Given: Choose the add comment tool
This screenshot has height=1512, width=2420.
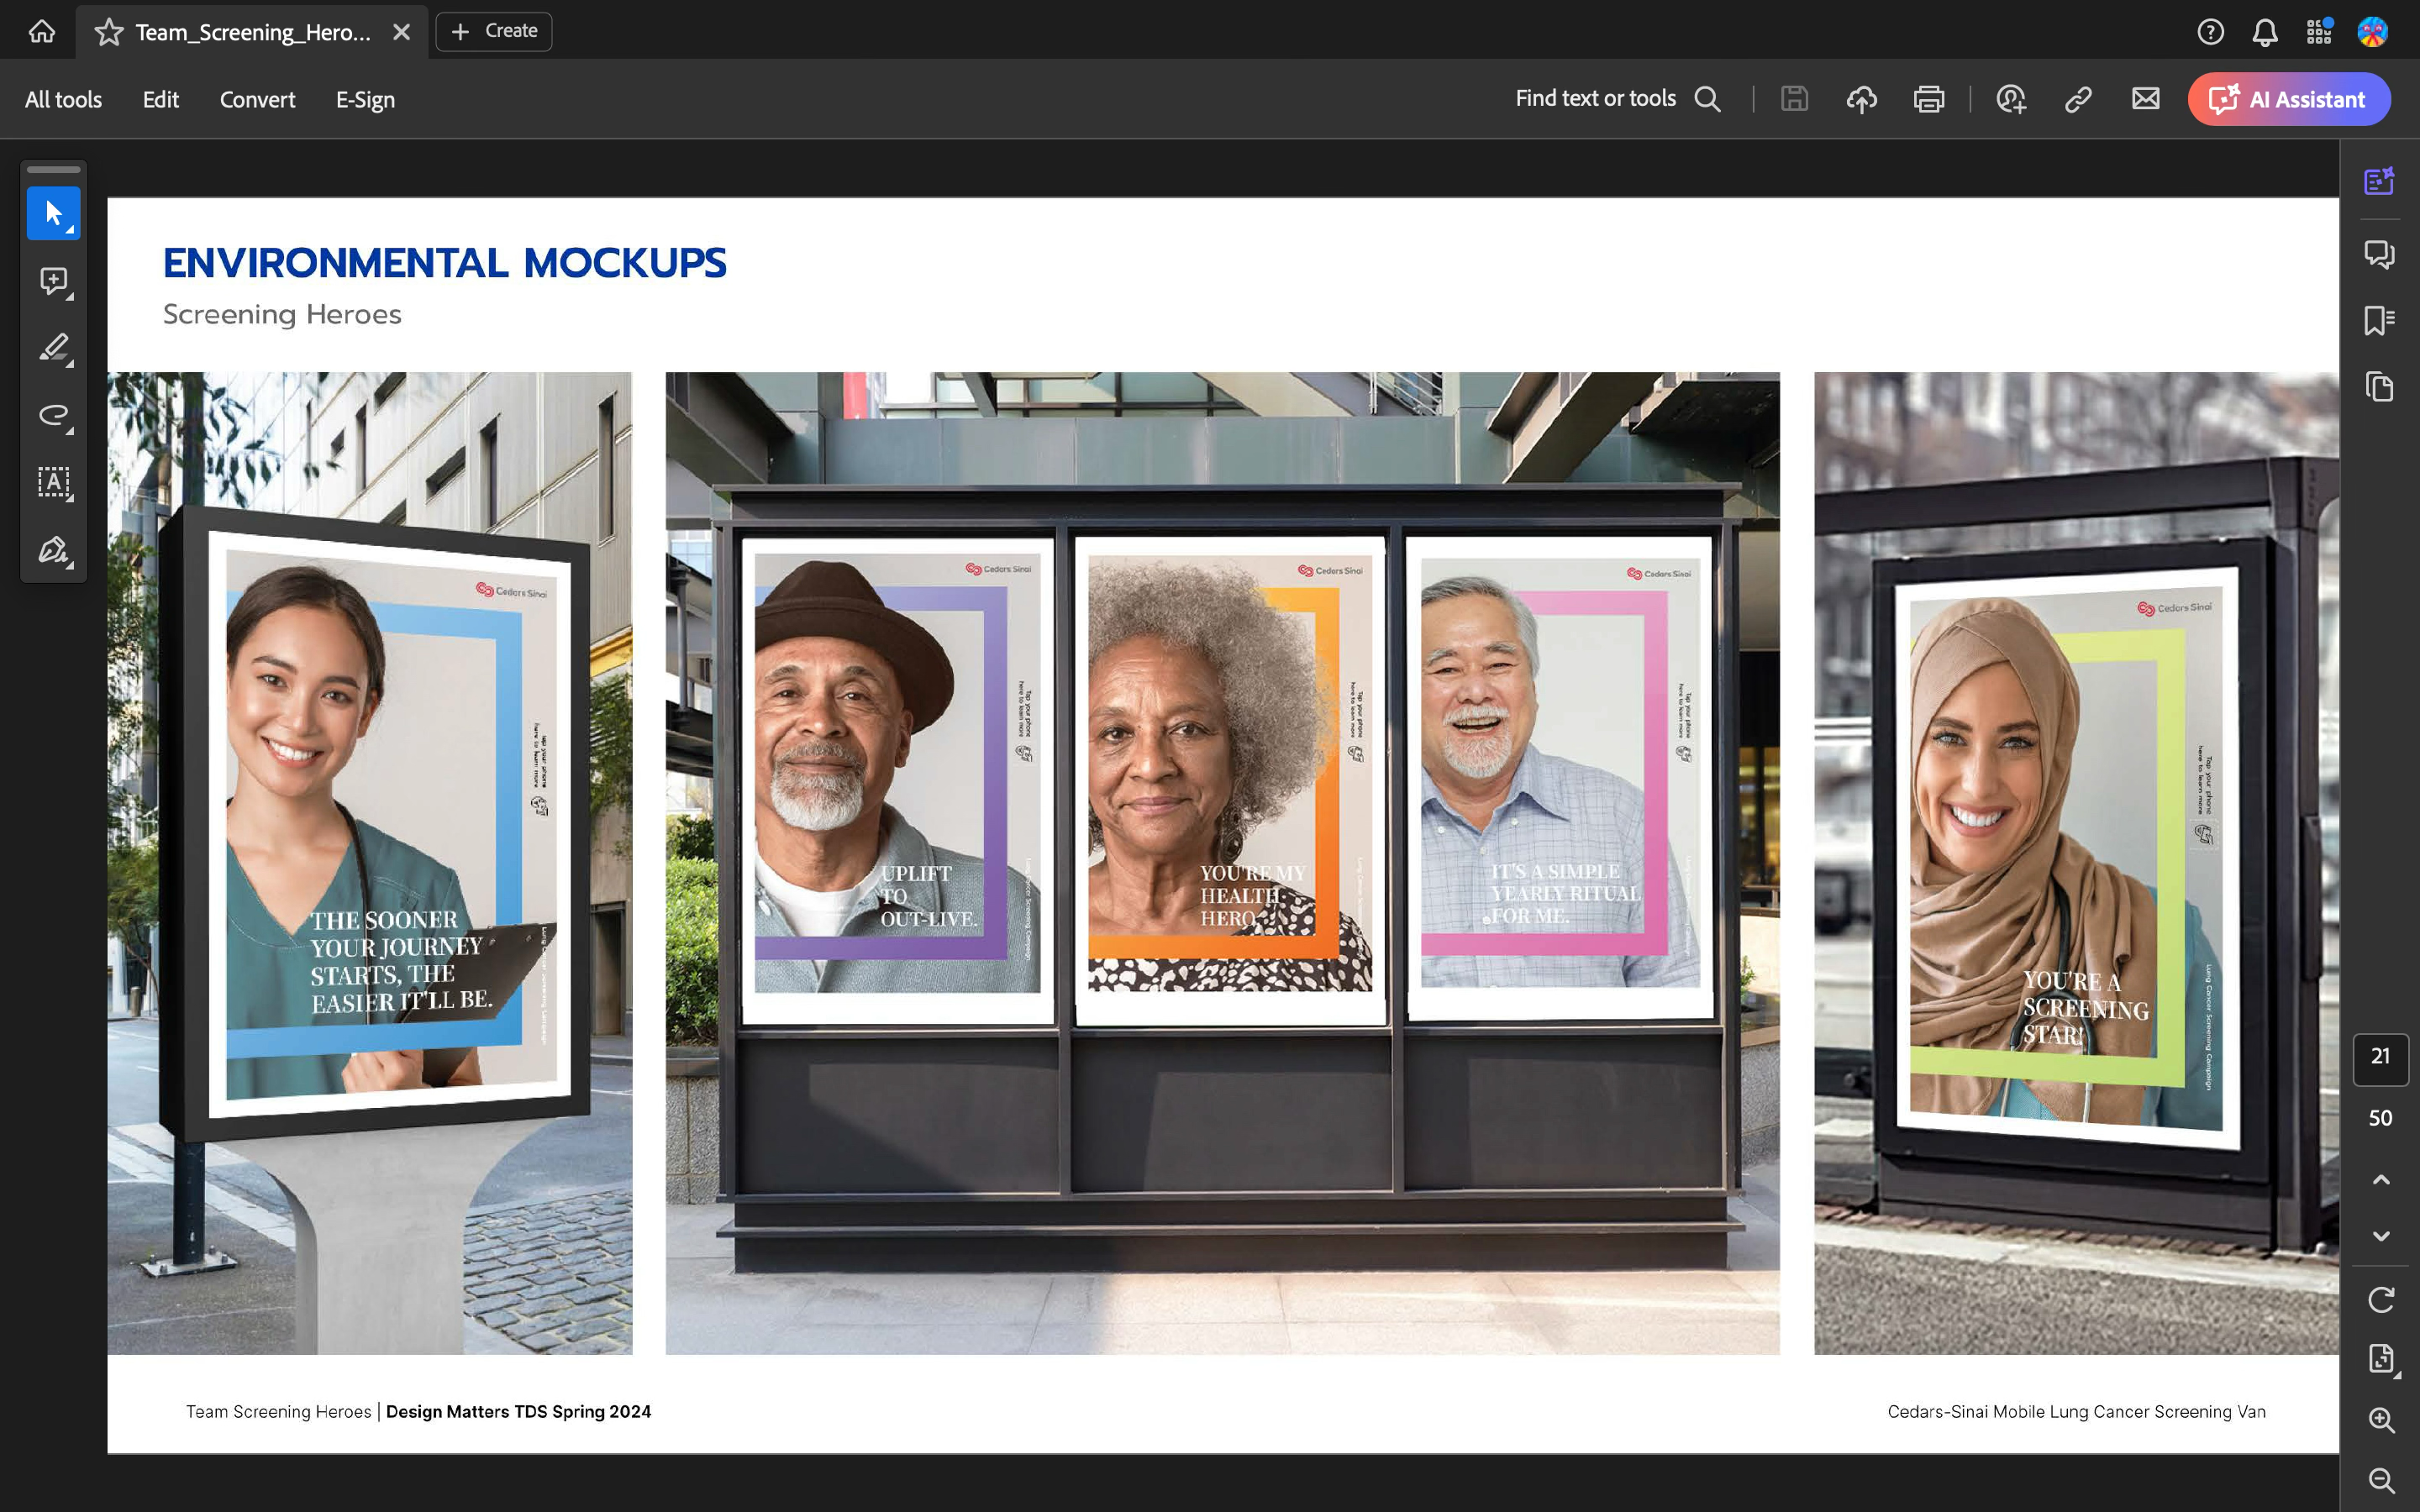Looking at the screenshot, I should [53, 281].
